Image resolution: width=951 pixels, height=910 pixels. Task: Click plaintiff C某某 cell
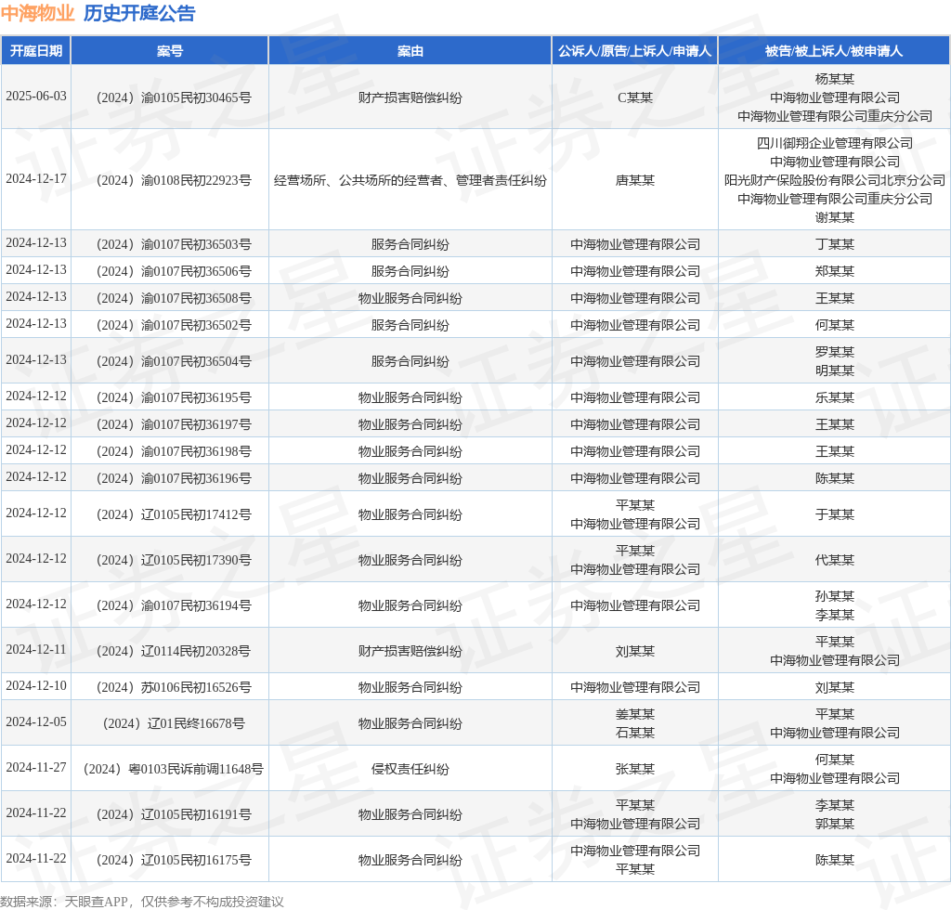[x=635, y=97]
